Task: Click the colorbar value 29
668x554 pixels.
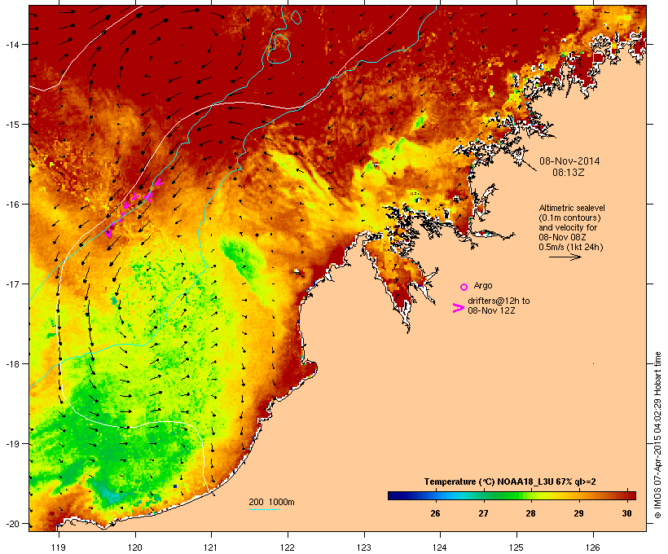Action: tap(578, 513)
